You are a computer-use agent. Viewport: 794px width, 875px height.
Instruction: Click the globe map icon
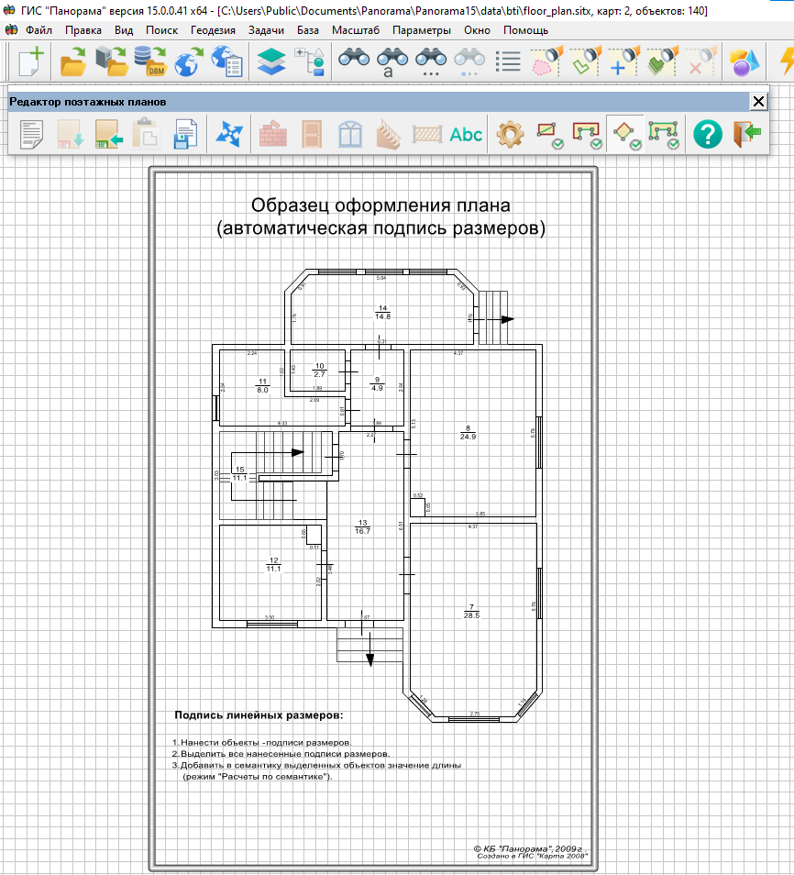pyautogui.click(x=187, y=61)
